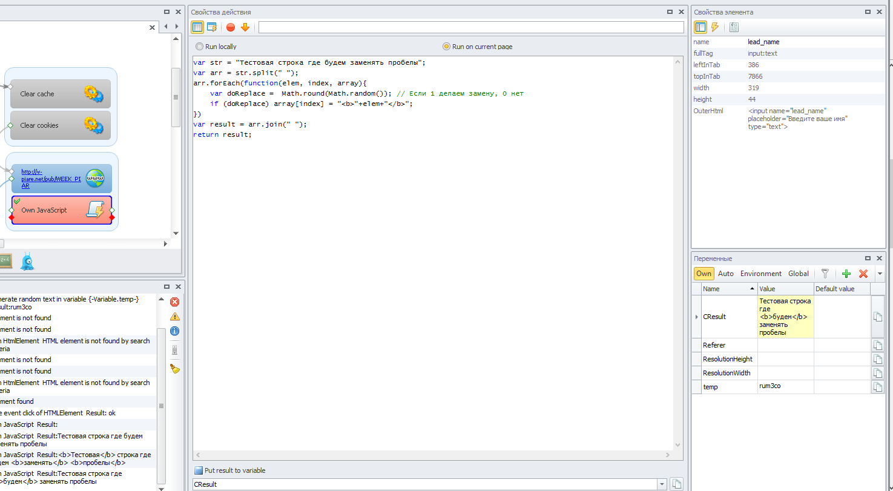
Task: Expand the CResult row indicator arrow
Action: point(696,317)
